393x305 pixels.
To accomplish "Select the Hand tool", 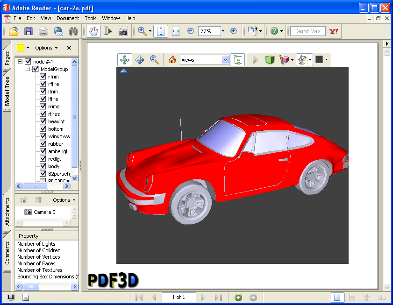I will coord(93,31).
